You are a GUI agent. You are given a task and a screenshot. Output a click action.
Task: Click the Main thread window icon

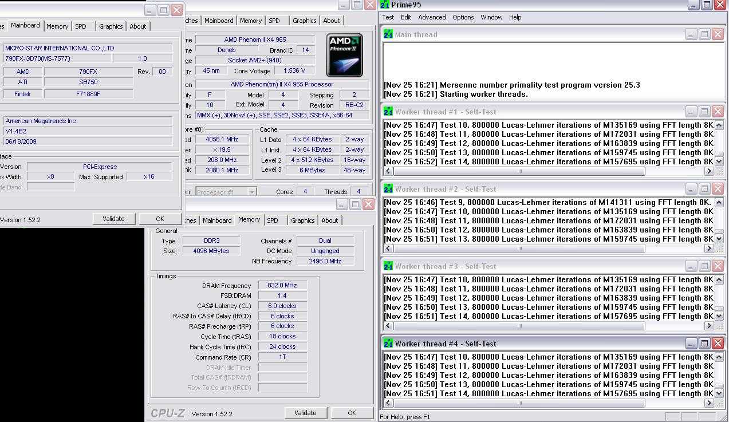388,34
